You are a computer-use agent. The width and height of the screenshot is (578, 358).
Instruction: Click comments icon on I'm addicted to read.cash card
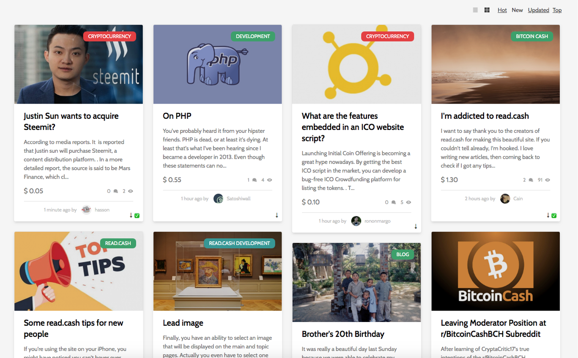(x=531, y=180)
